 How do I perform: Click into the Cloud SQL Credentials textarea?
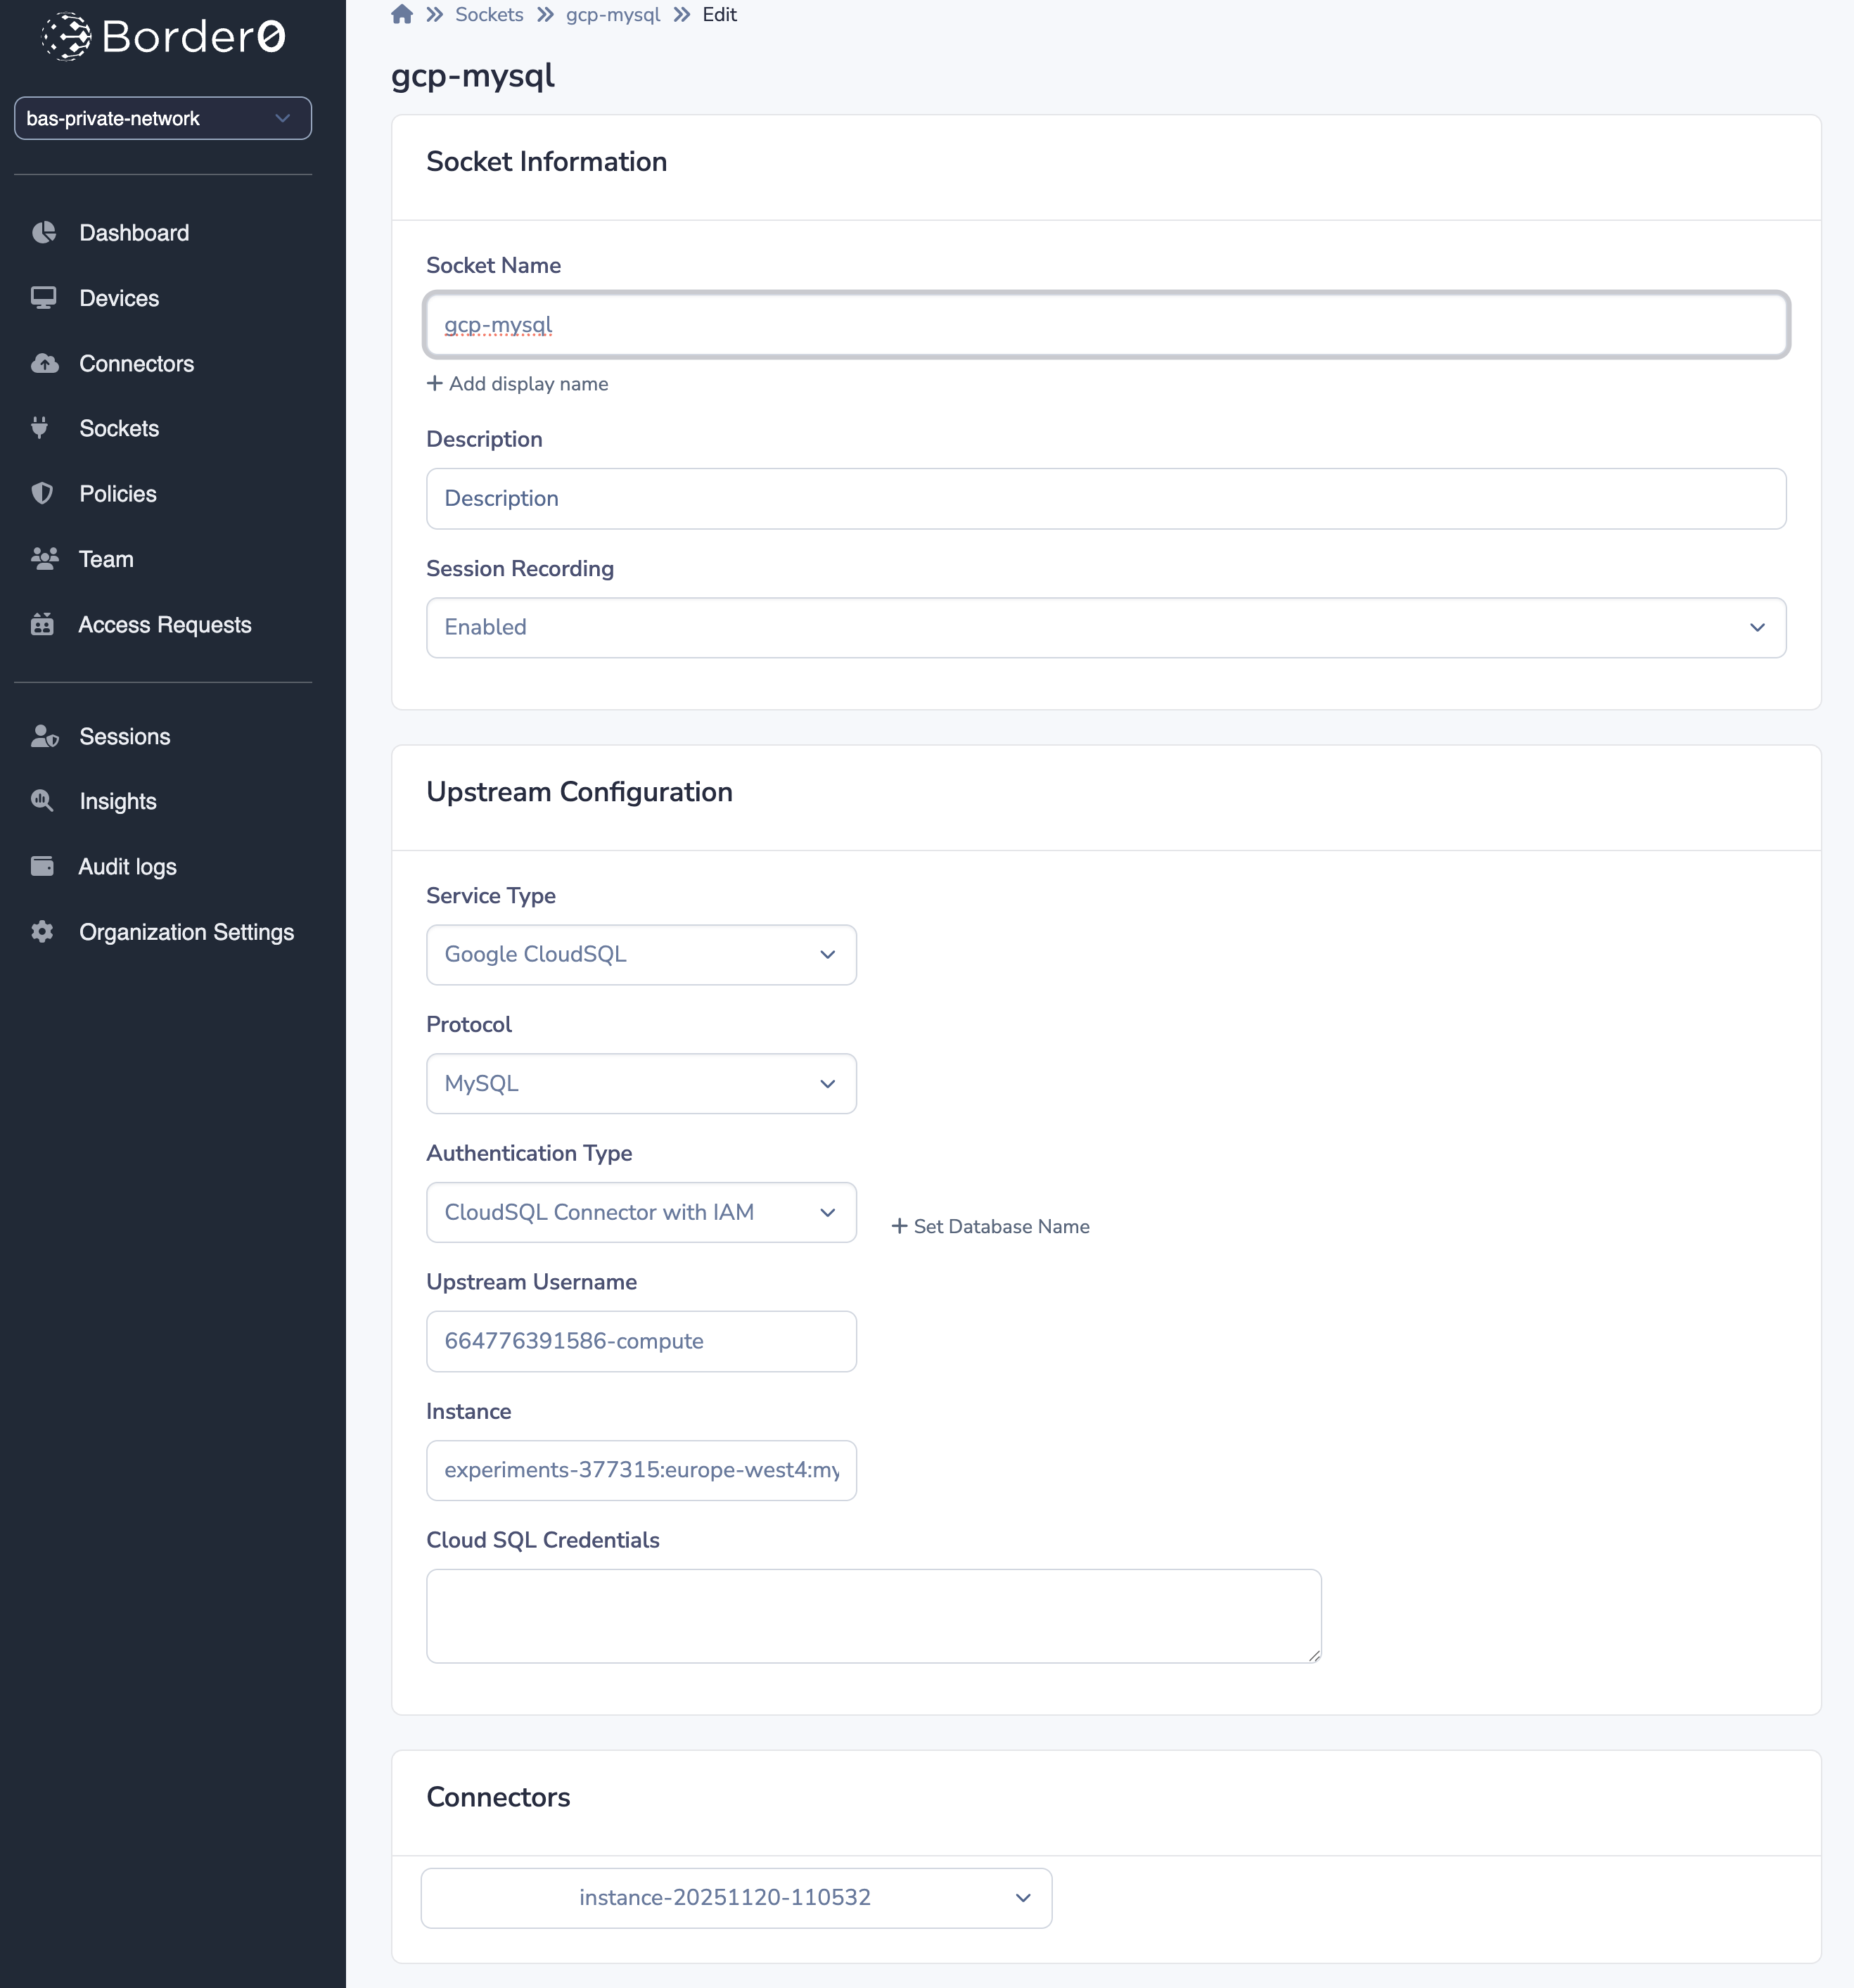[x=873, y=1616]
